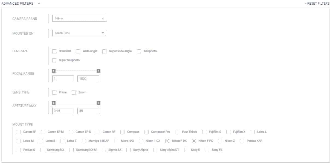
Task: Click the Reset Filters link
Action: click(317, 4)
